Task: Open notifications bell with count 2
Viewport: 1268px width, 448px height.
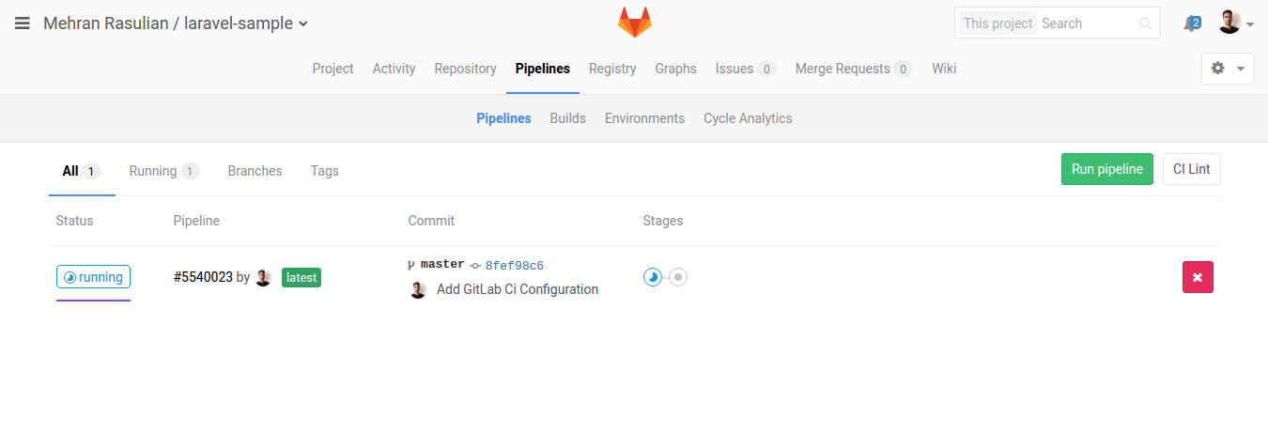Action: 1192,23
